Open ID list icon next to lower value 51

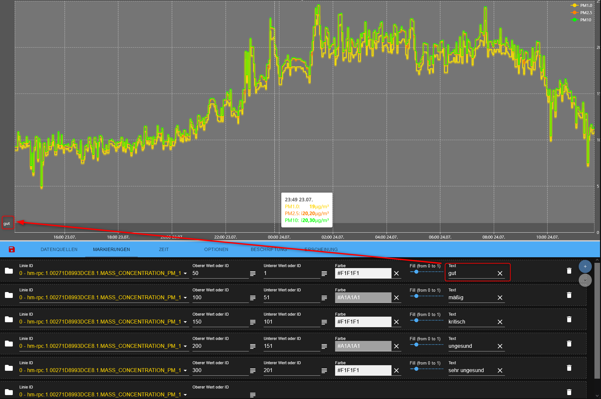[x=324, y=298]
